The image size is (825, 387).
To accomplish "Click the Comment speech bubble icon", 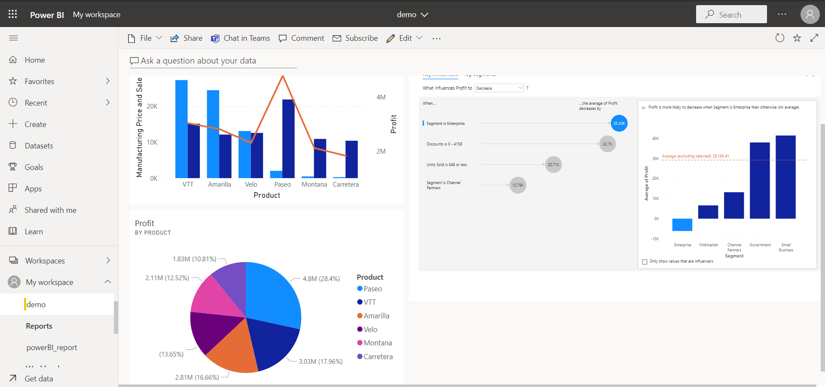I will tap(283, 38).
